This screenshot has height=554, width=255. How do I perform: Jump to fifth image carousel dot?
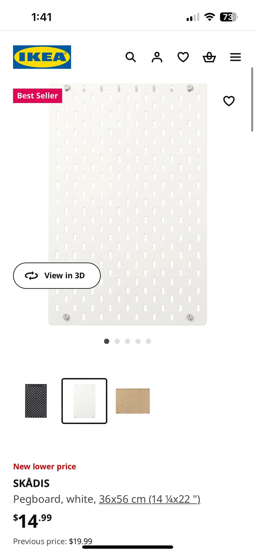(148, 341)
